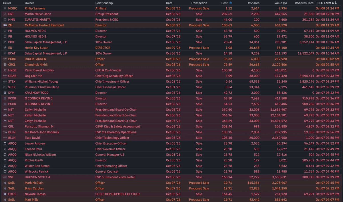Click the VST logo icon
The width and height of the screenshot is (343, 202).
[x=5, y=177]
